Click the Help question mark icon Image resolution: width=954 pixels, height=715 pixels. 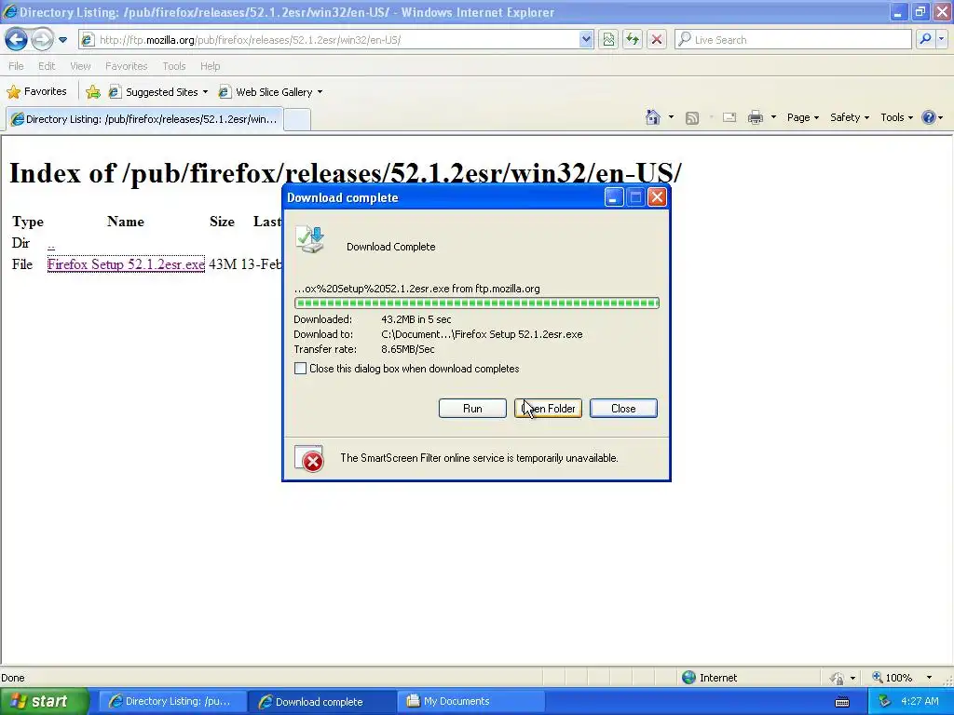[x=928, y=117]
